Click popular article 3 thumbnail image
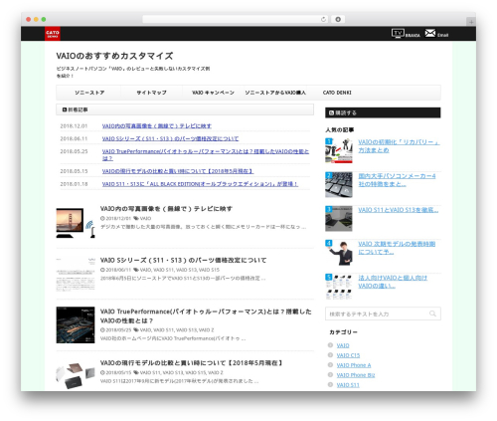 339,219
